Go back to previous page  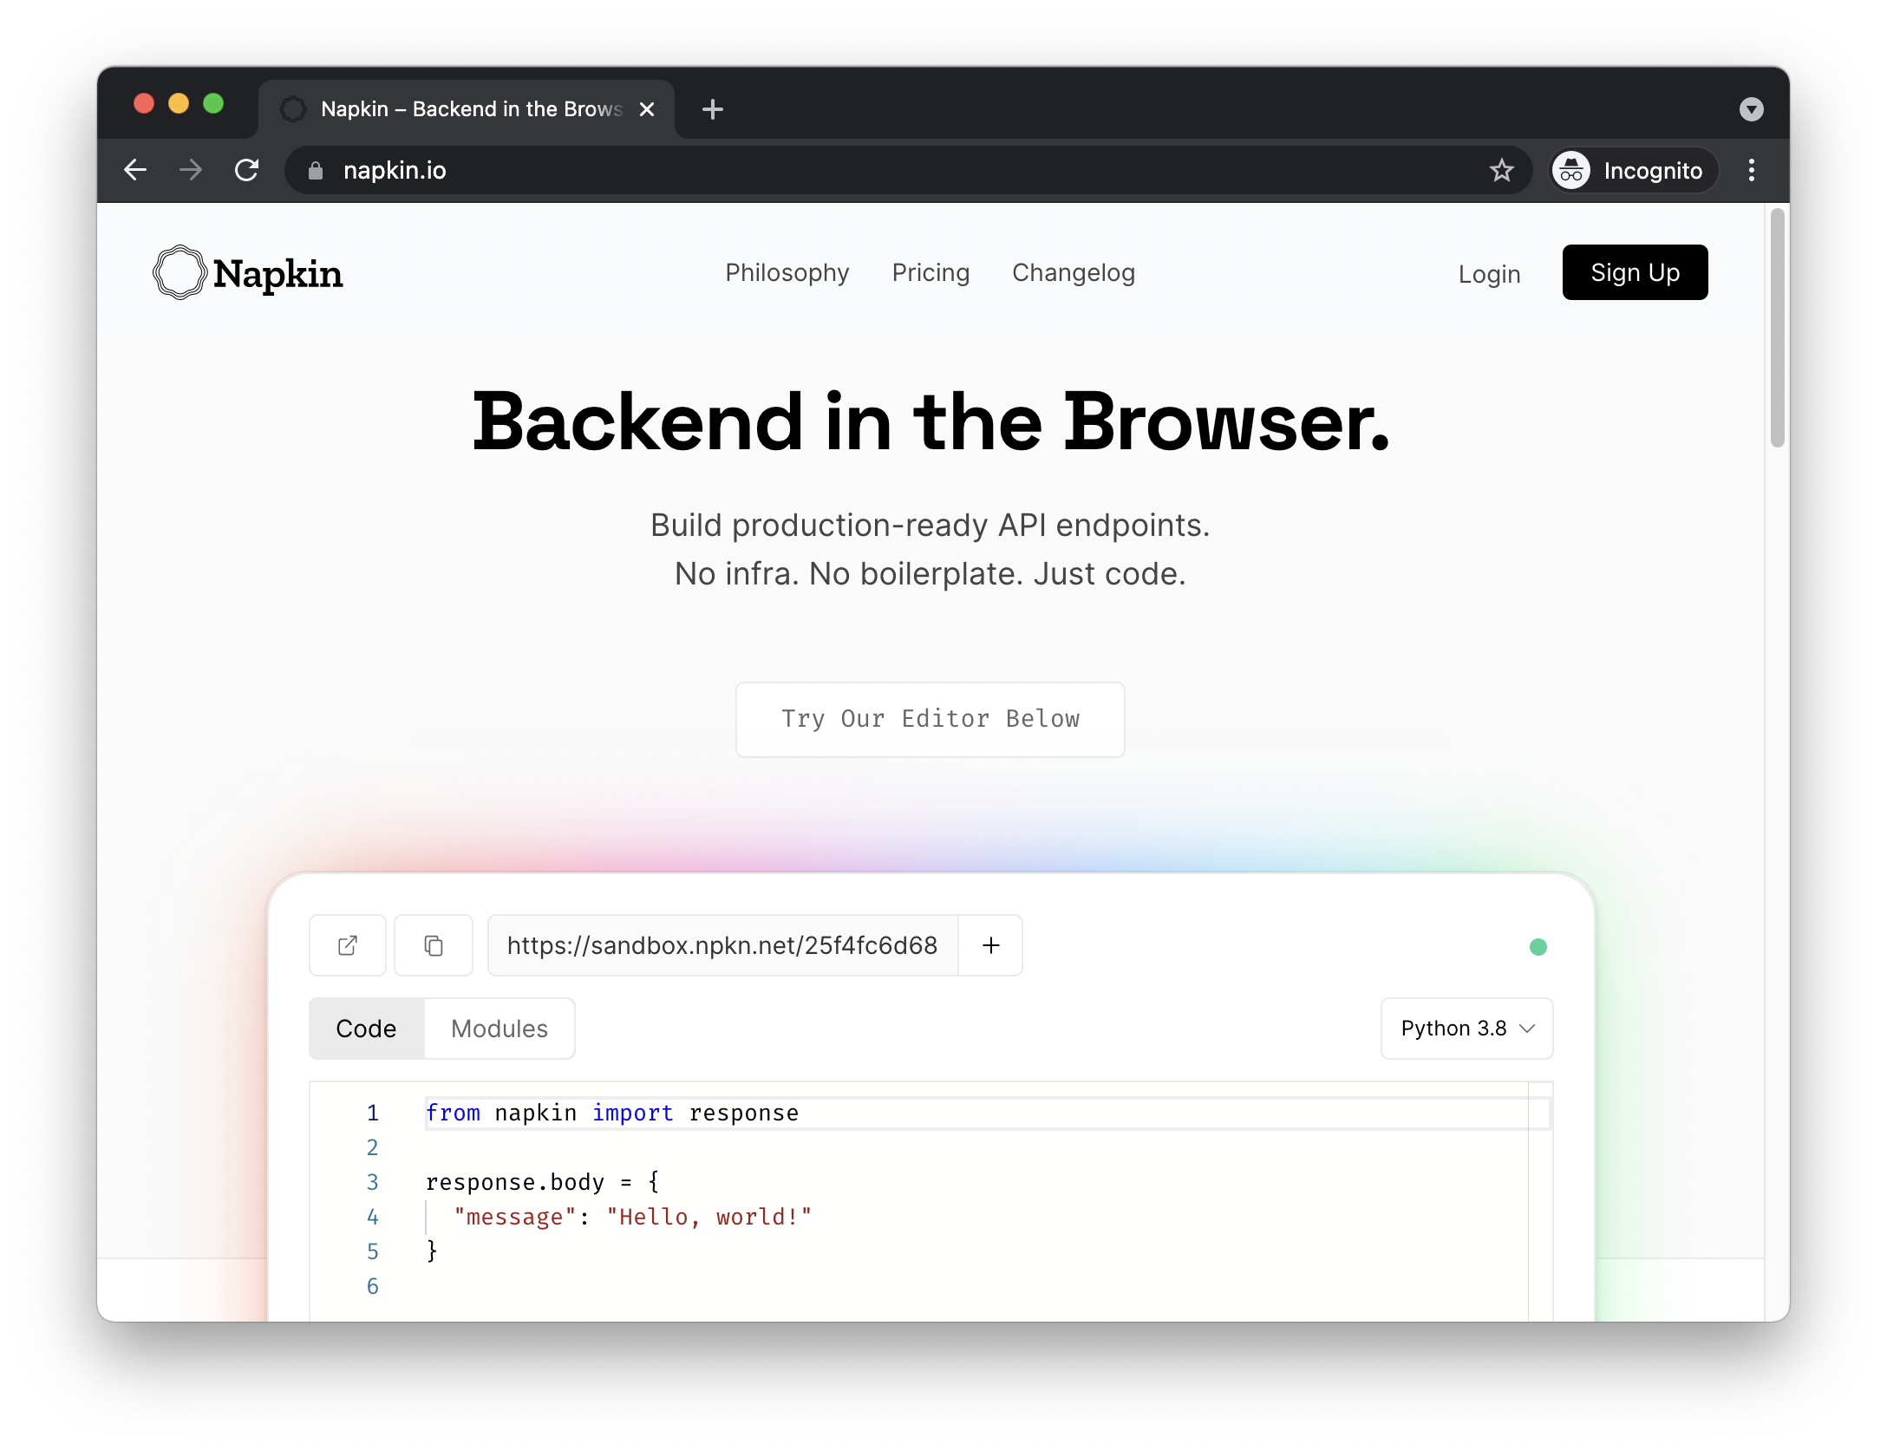(135, 170)
